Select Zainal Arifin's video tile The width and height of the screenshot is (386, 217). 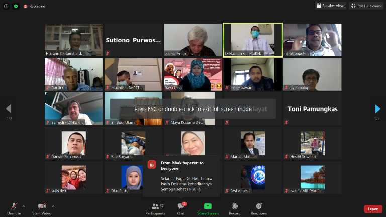193,40
